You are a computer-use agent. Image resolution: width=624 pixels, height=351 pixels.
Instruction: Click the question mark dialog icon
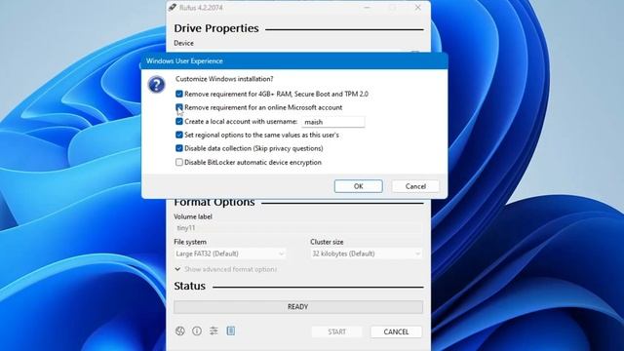click(156, 85)
